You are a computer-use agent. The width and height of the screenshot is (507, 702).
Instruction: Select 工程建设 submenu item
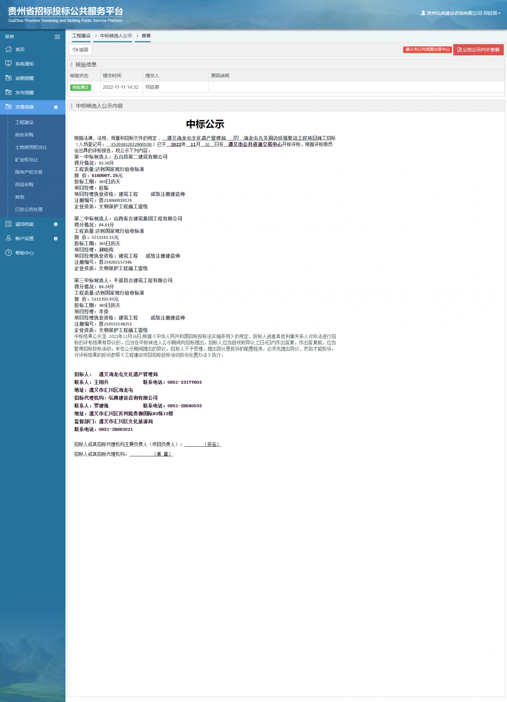pyautogui.click(x=24, y=122)
